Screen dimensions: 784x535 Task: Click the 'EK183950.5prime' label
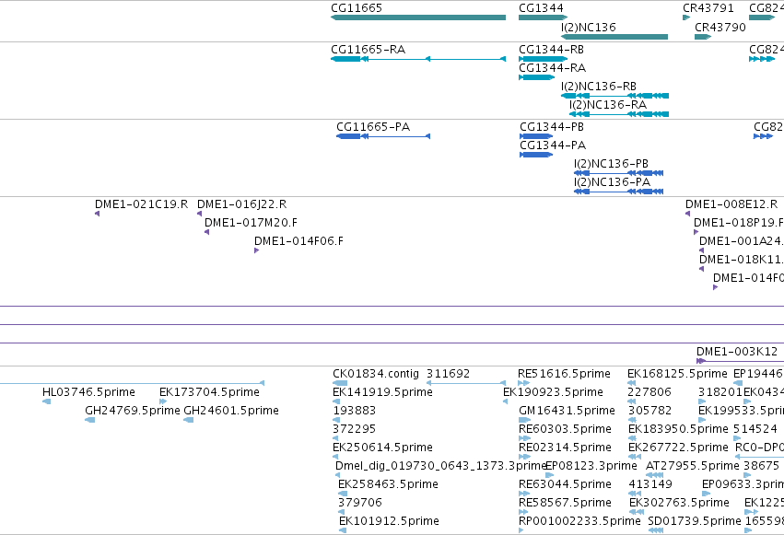[x=678, y=429]
